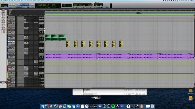The image size is (195, 109).
Task: Launch Safari from the dock
Action: [78, 106]
